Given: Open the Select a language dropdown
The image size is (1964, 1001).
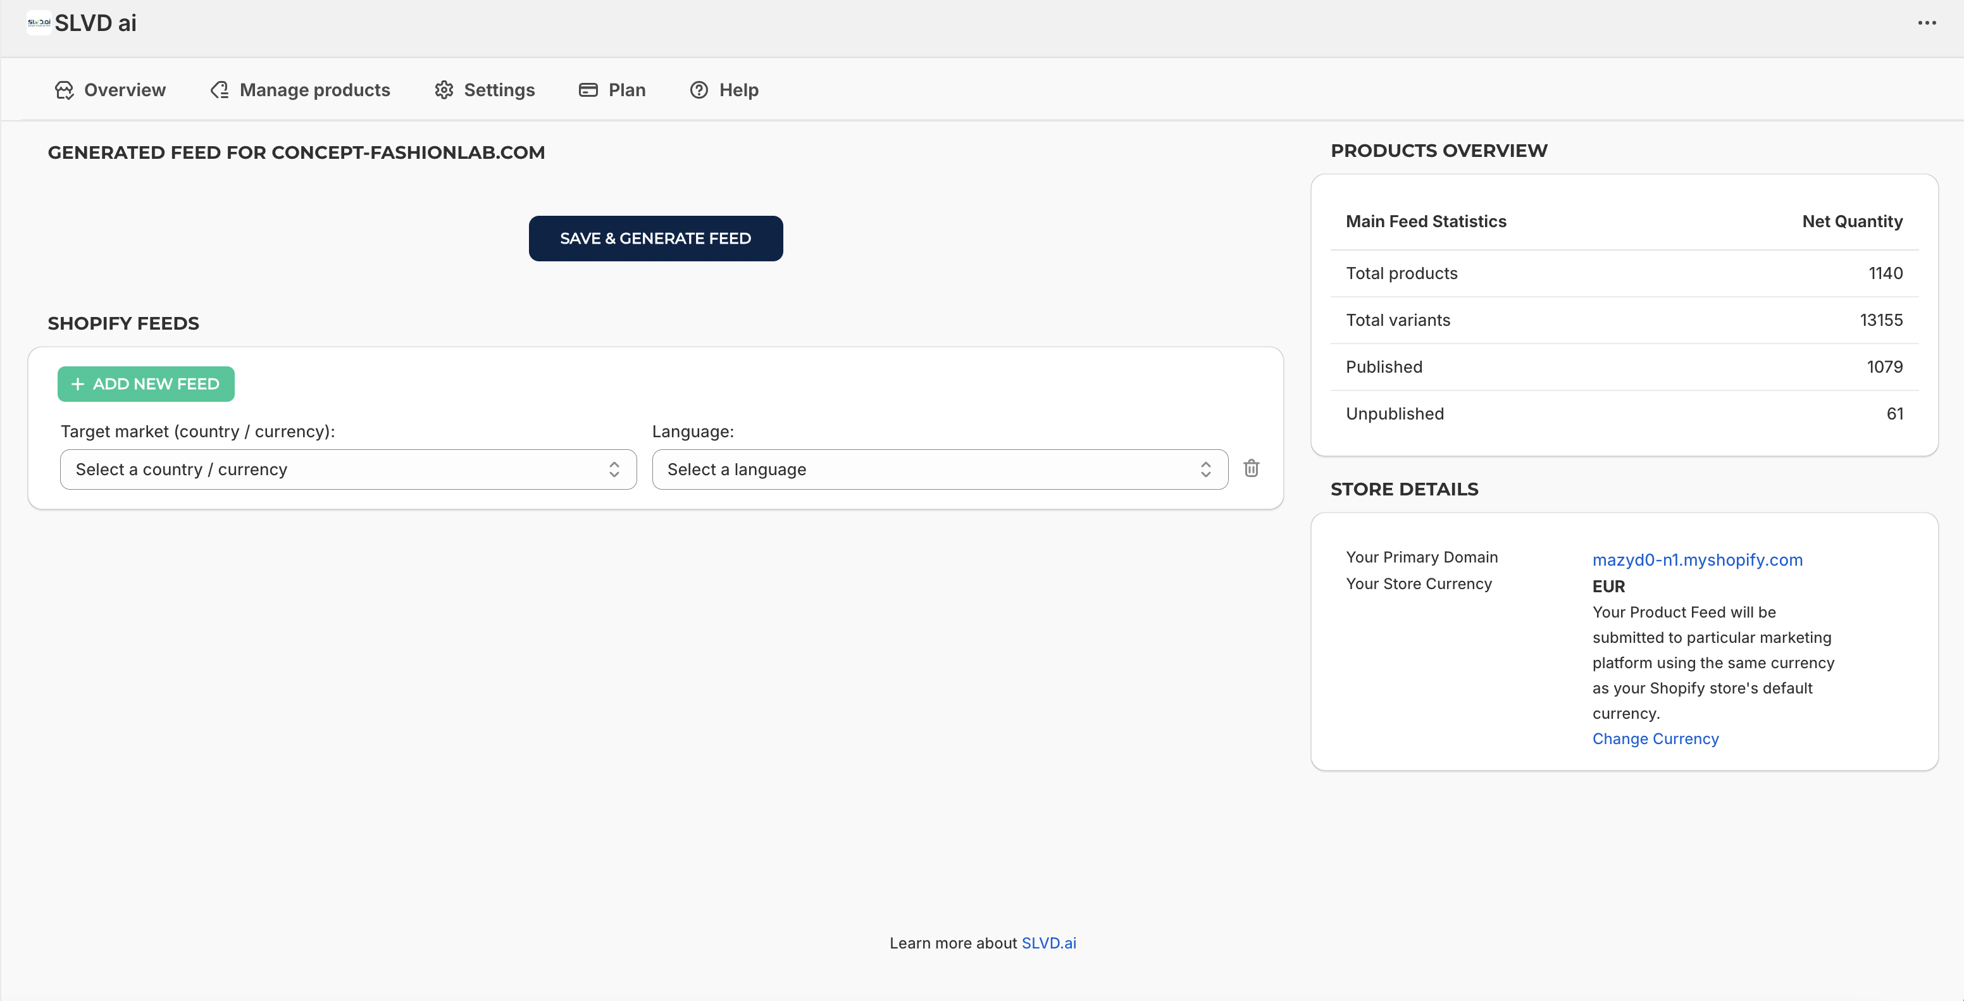Looking at the screenshot, I should click(940, 469).
